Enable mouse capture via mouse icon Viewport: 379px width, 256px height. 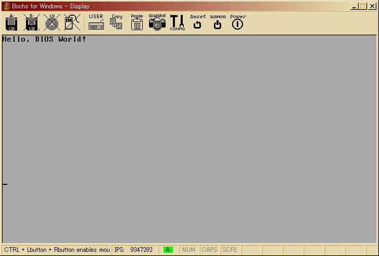72,22
